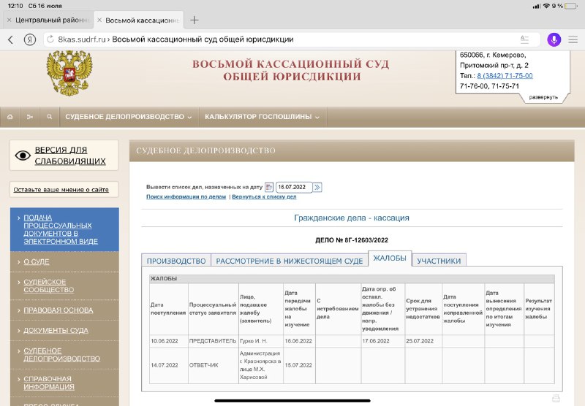Open the browser hamburger menu
The image size is (585, 406).
[x=573, y=39]
